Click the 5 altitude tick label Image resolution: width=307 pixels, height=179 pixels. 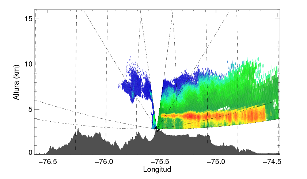pos(30,109)
